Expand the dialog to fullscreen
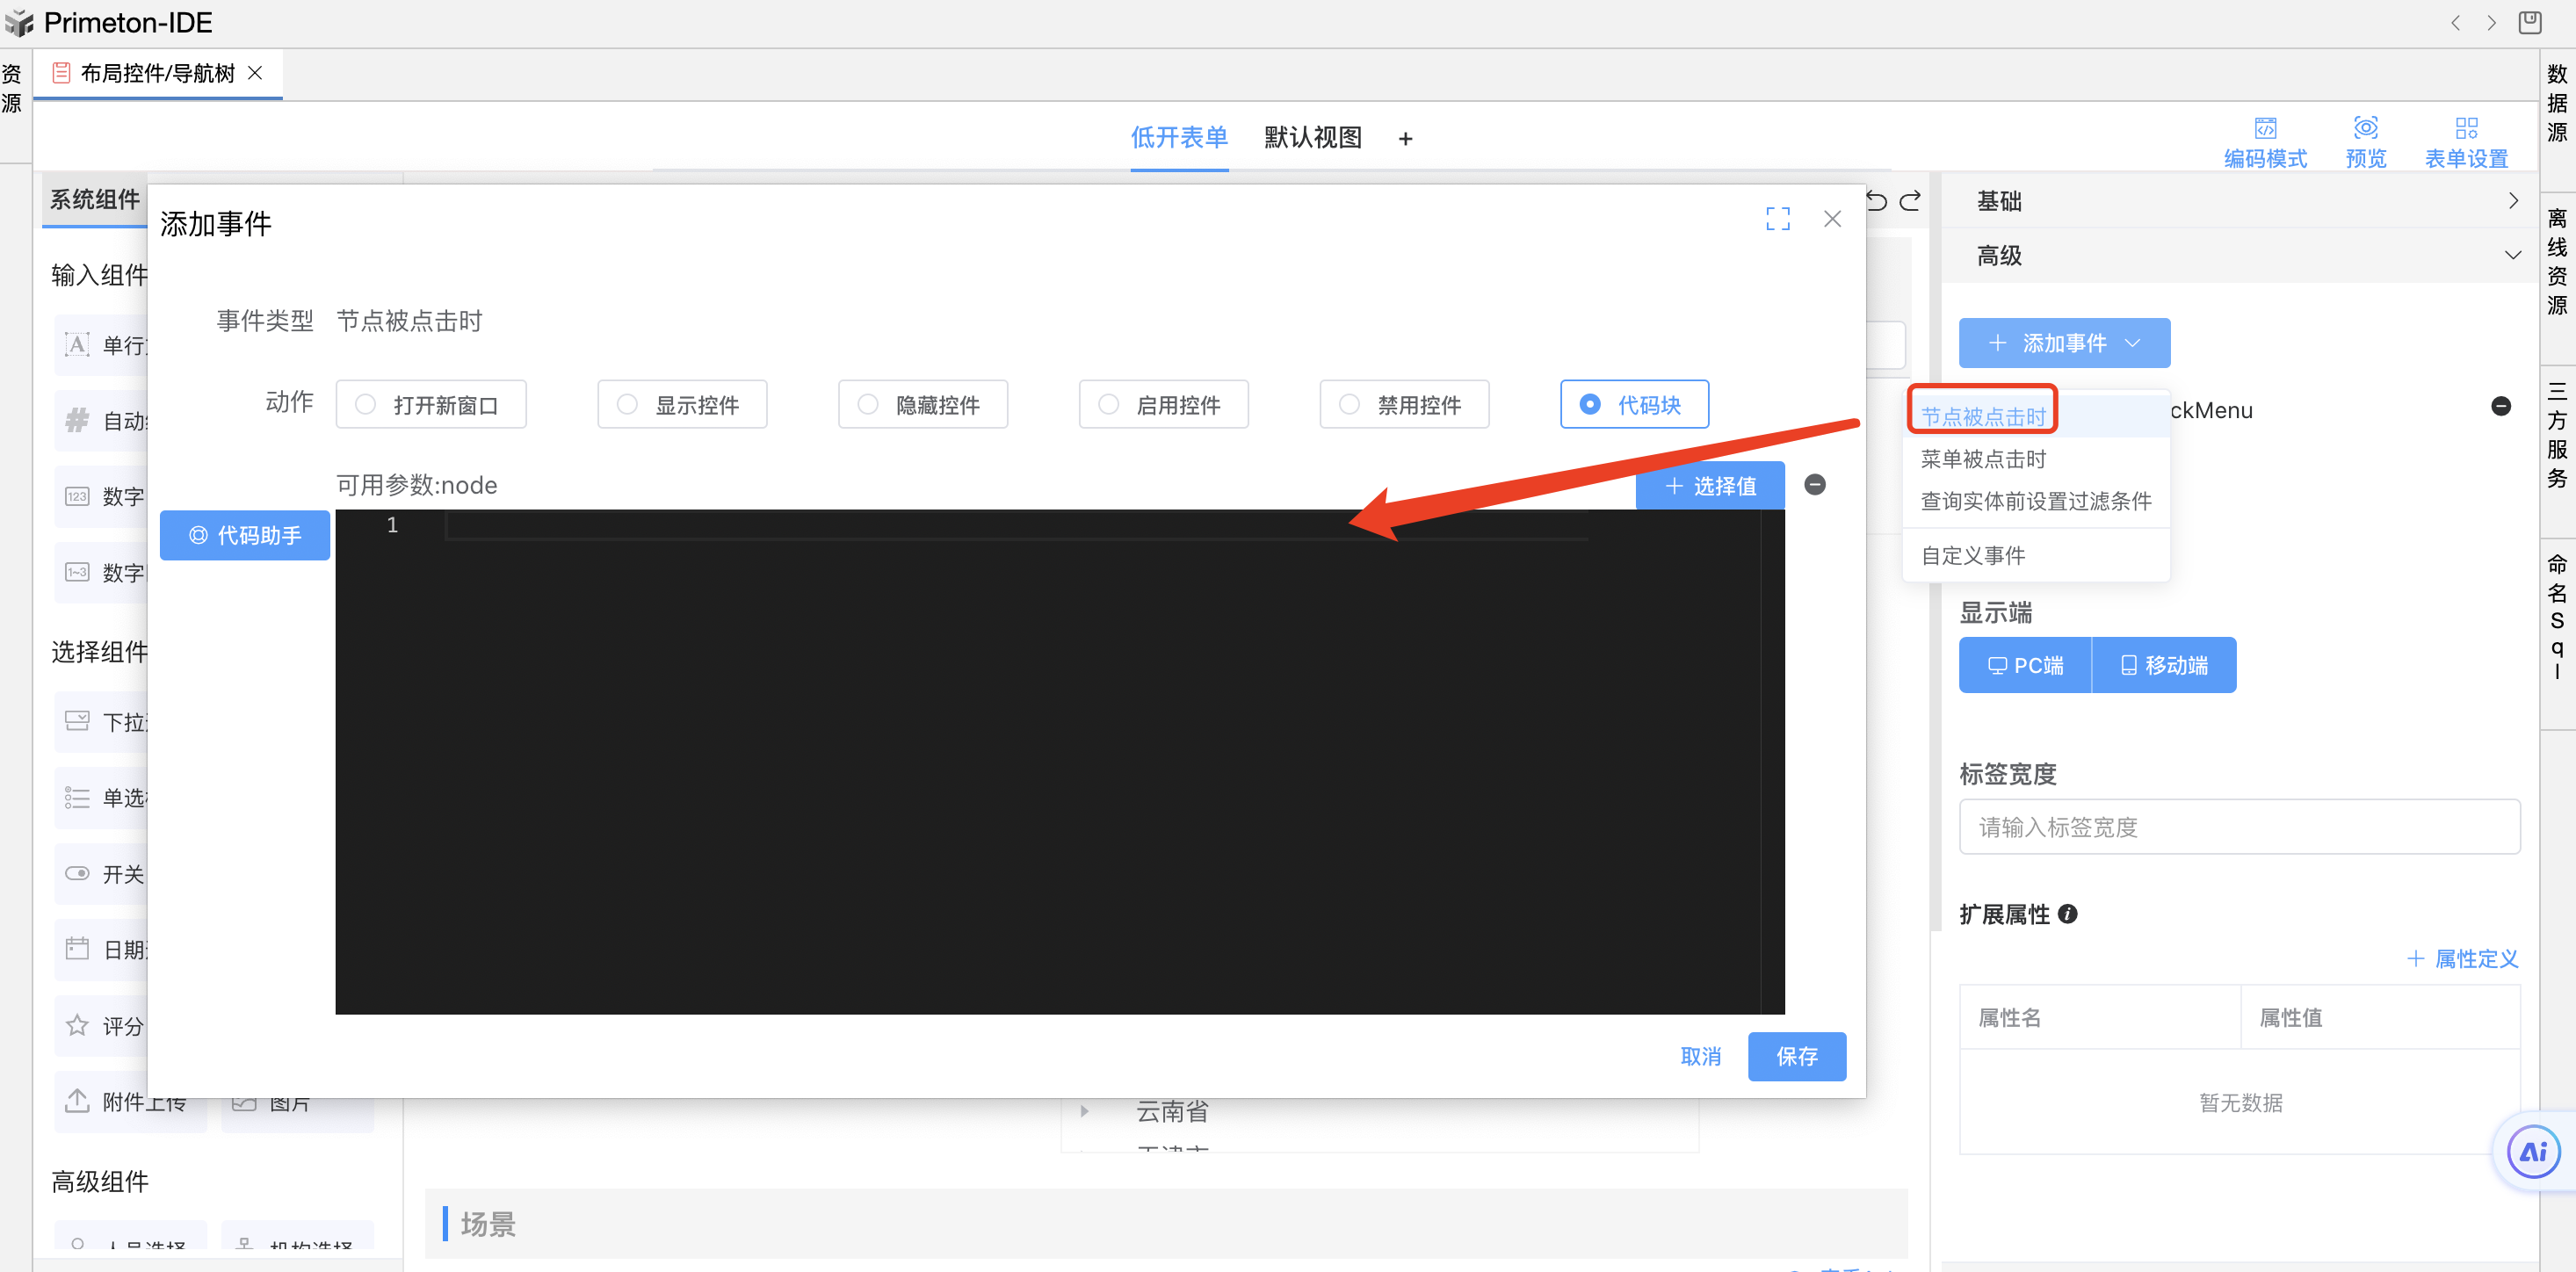This screenshot has width=2576, height=1272. (1777, 219)
